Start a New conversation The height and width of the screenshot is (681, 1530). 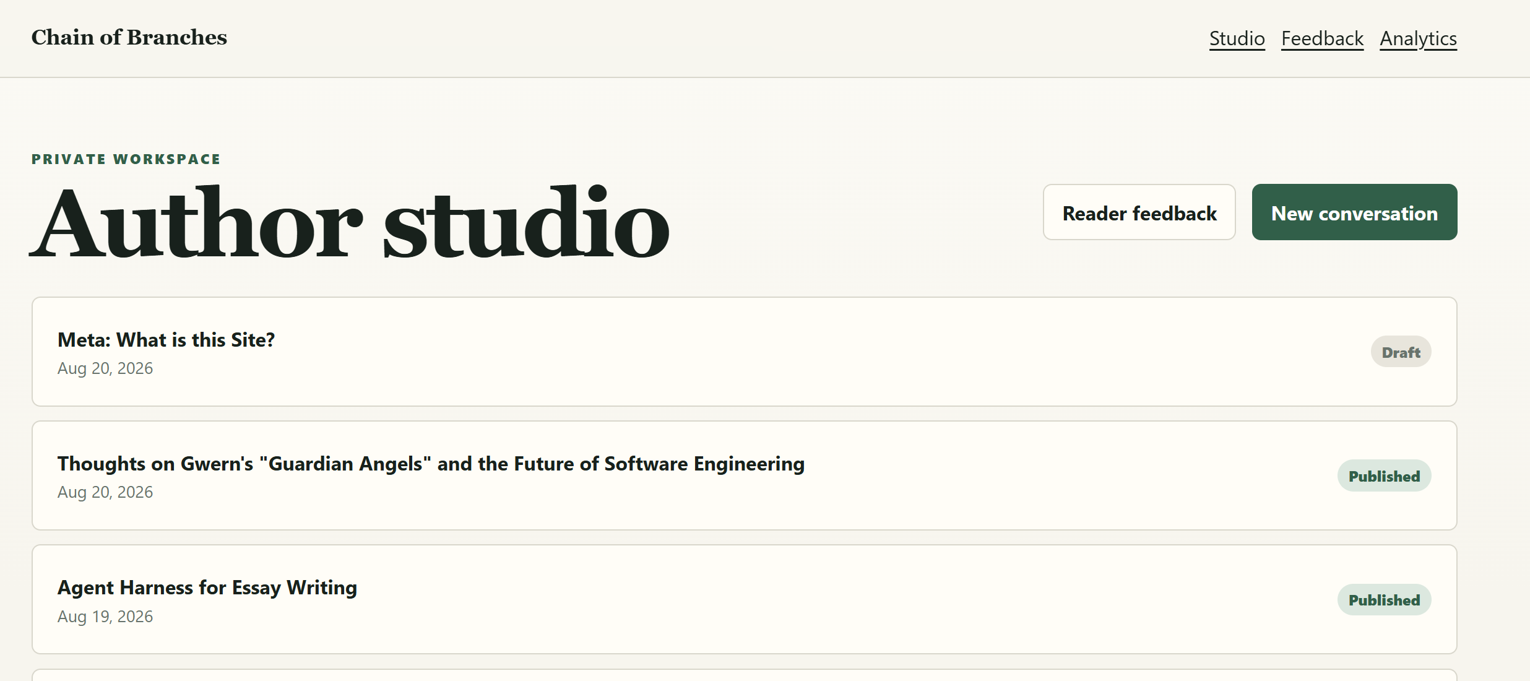point(1354,212)
